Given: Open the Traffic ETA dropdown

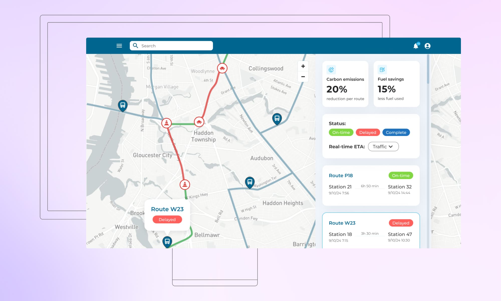Looking at the screenshot, I should coord(383,146).
